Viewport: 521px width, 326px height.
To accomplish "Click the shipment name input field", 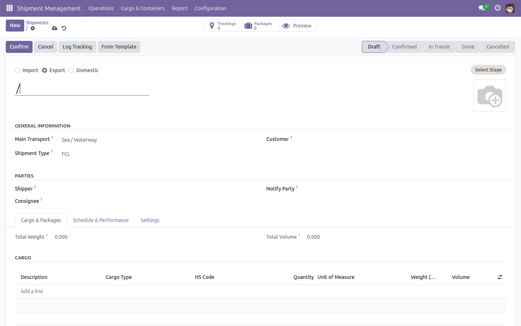I will tap(82, 88).
